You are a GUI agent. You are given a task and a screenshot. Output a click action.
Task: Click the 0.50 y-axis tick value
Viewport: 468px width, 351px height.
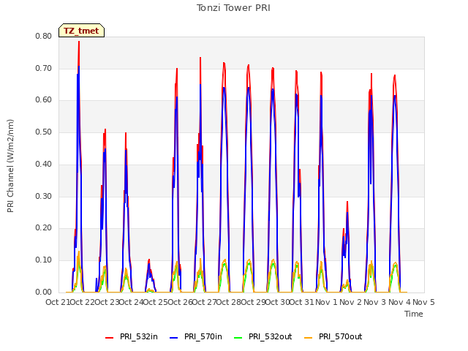coord(44,132)
